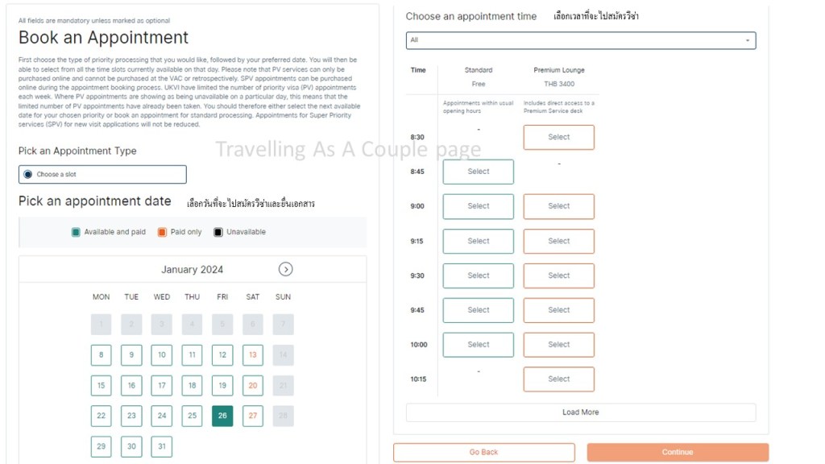Click Continue to proceed with booking
The height and width of the screenshot is (464, 825).
[x=677, y=452]
